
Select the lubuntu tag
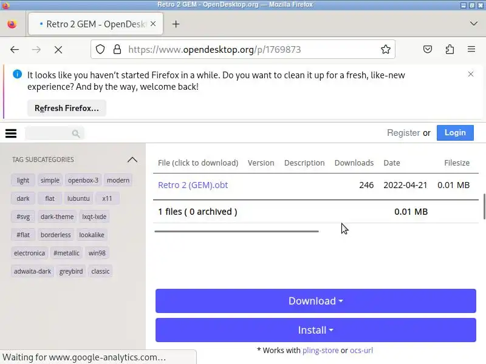click(78, 198)
